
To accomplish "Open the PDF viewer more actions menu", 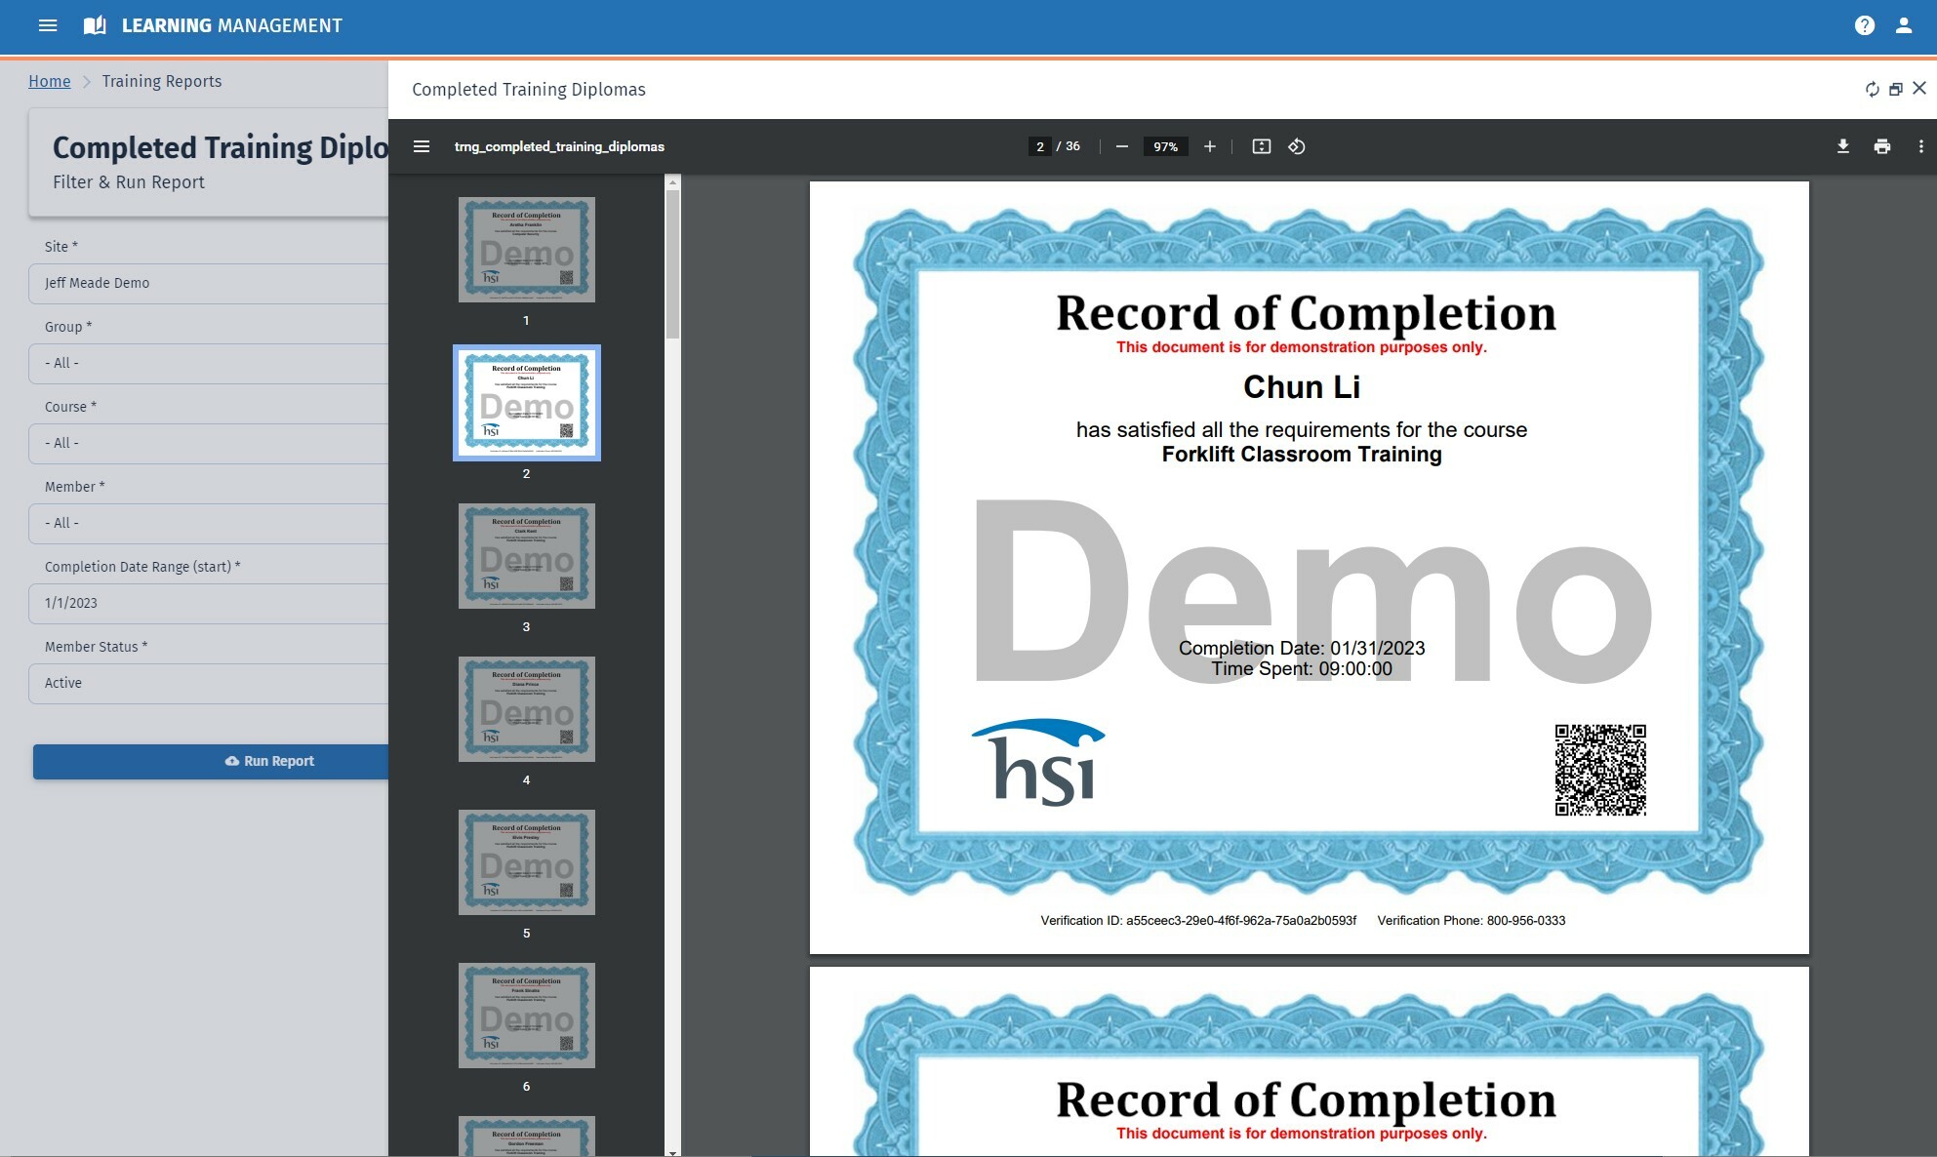I will click(x=1921, y=146).
